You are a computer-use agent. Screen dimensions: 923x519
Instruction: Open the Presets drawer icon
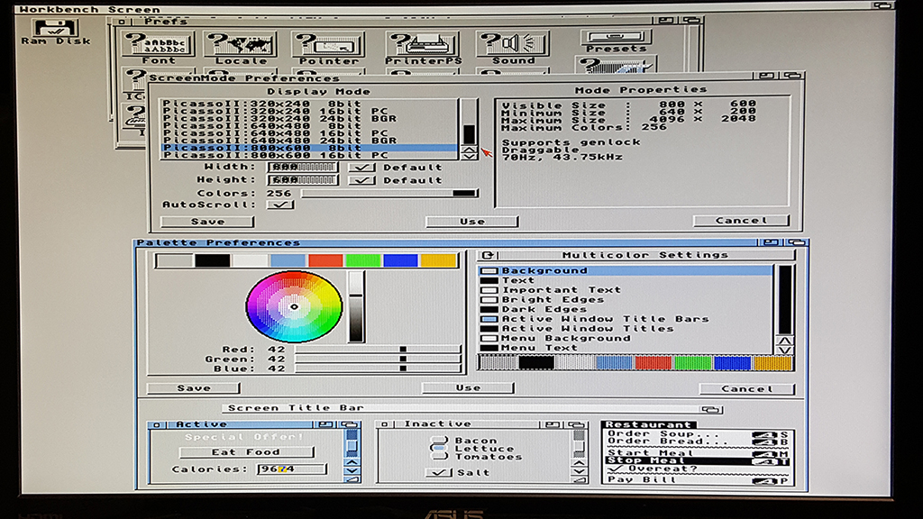click(x=616, y=41)
